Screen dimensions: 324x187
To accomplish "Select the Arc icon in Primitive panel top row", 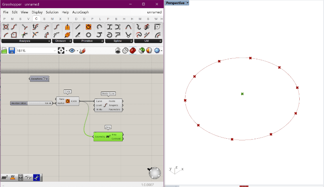I will click(99, 27).
